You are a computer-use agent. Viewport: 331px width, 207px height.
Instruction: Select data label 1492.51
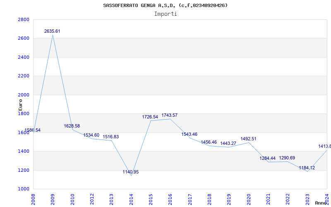click(249, 139)
